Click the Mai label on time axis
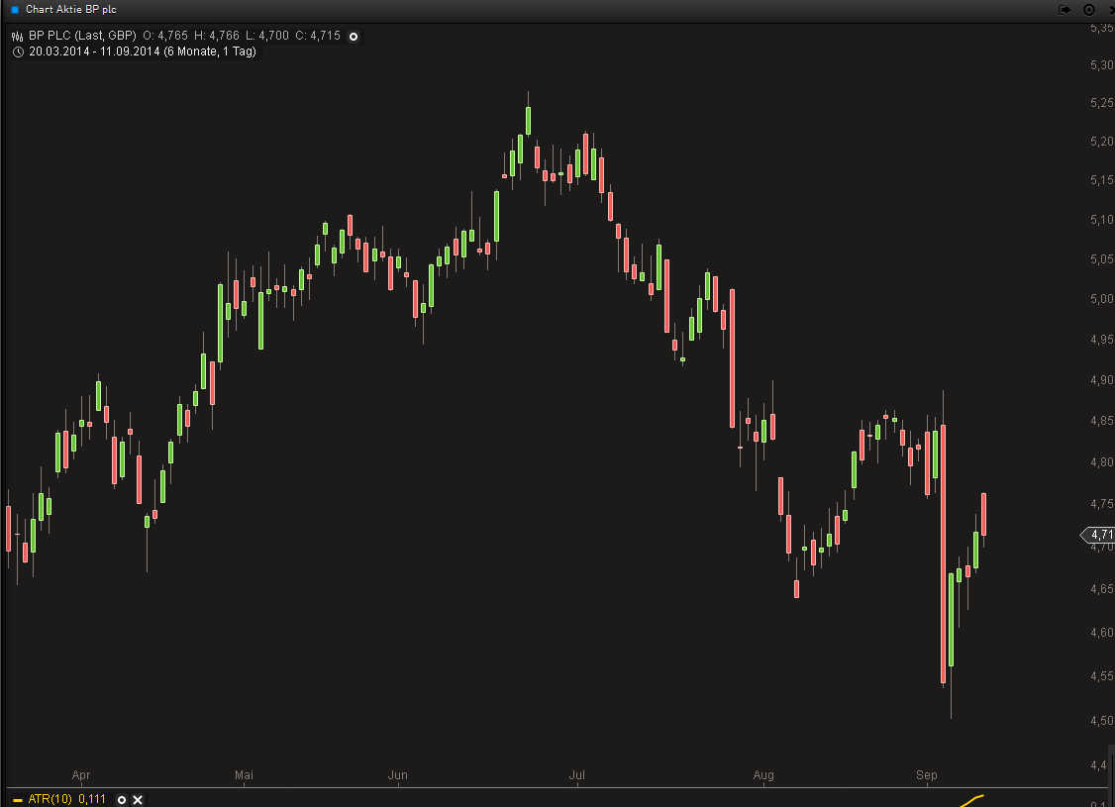1115x807 pixels. pyautogui.click(x=244, y=774)
